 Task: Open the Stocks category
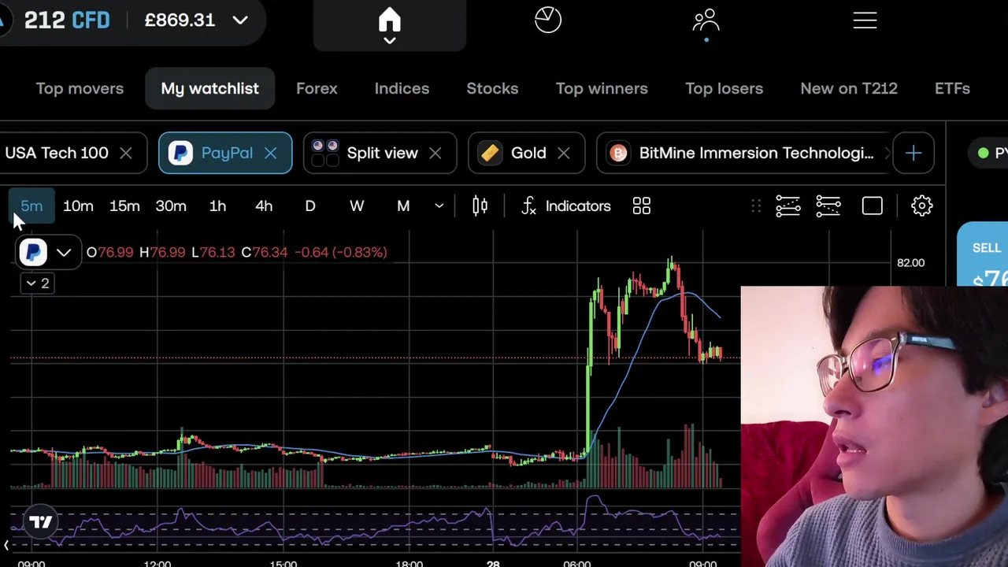pos(492,88)
